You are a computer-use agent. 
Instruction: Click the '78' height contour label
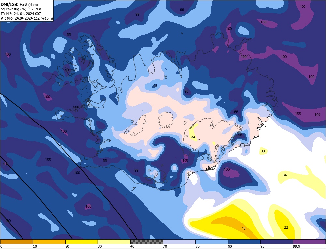pos(60,147)
